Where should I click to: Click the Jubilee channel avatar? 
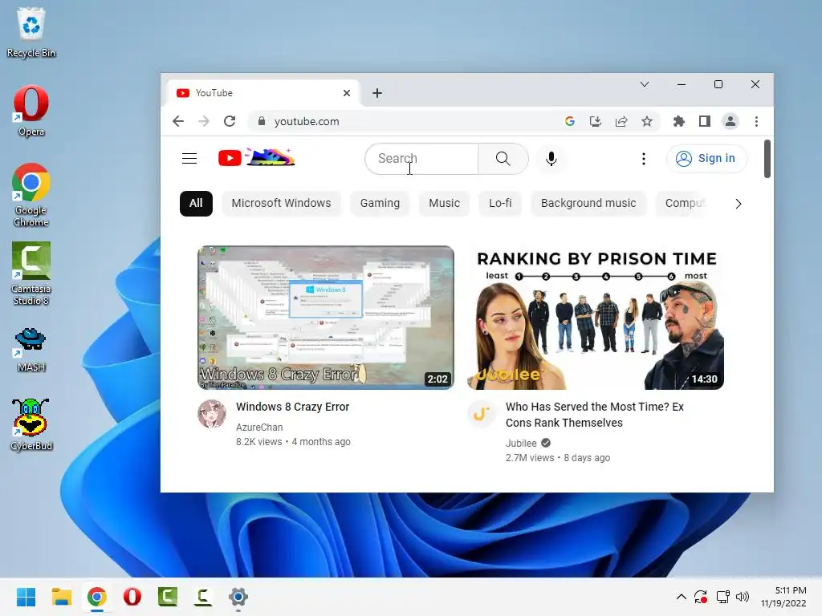(x=482, y=414)
